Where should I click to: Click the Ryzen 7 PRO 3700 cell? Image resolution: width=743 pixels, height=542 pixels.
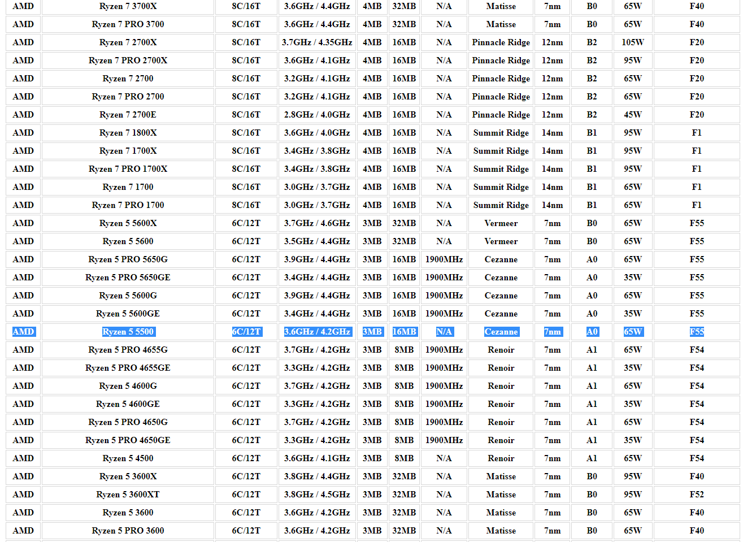128,24
